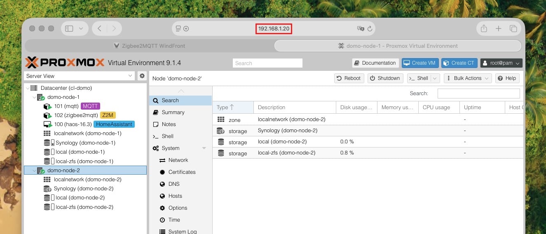Collapse the domo-node-1 tree node
Viewport: 546px width, 234px height.
coord(34,97)
